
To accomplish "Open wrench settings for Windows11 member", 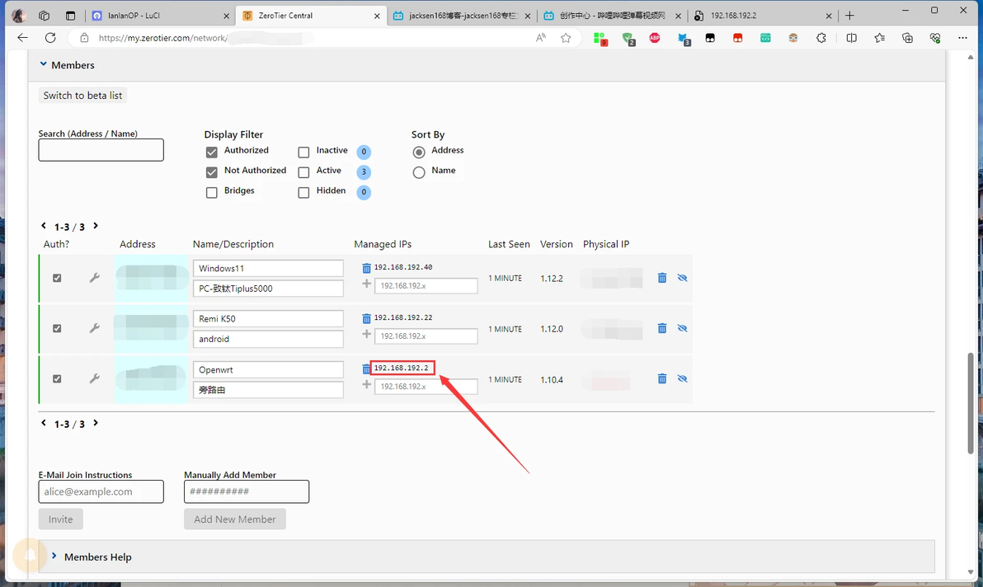I will 94,278.
